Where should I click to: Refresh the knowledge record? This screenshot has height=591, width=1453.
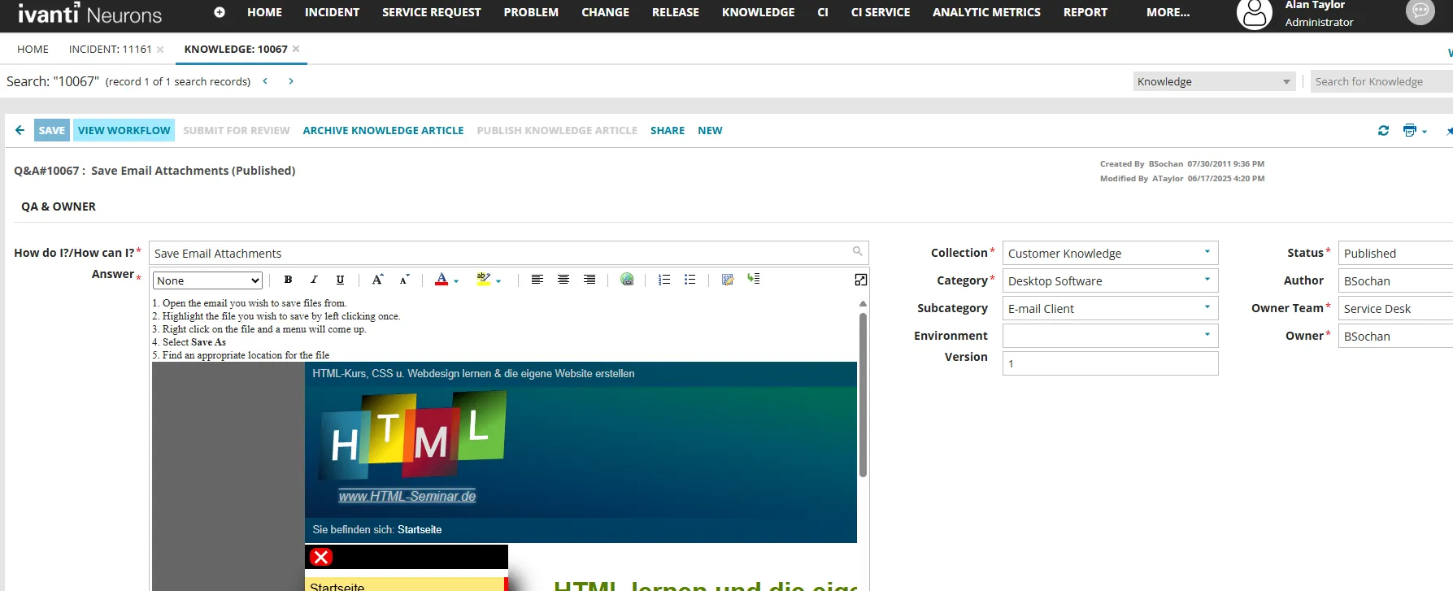(x=1383, y=130)
